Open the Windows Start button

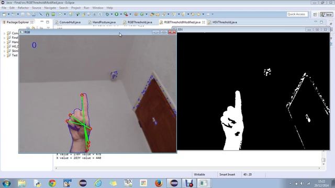click(6, 183)
